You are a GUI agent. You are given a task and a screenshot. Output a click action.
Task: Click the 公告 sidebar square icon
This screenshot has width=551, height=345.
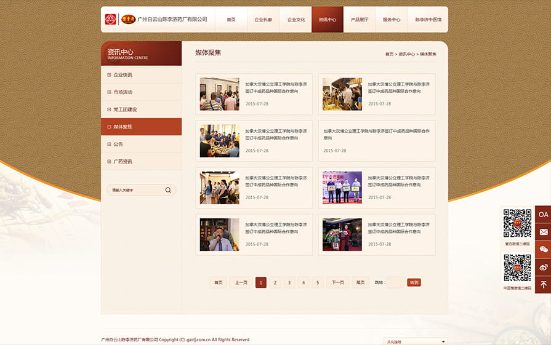109,145
